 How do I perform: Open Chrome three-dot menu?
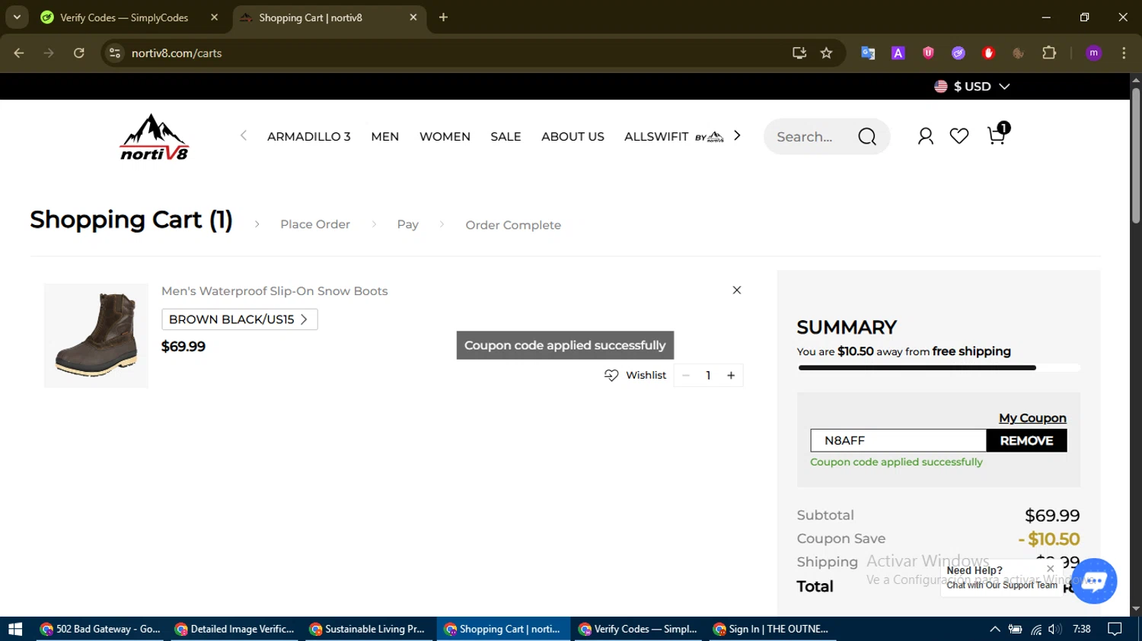coord(1124,53)
